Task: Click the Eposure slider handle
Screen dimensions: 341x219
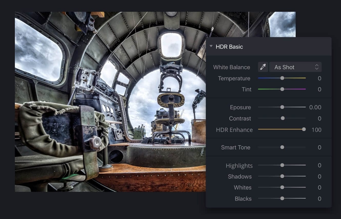Action: pos(282,107)
